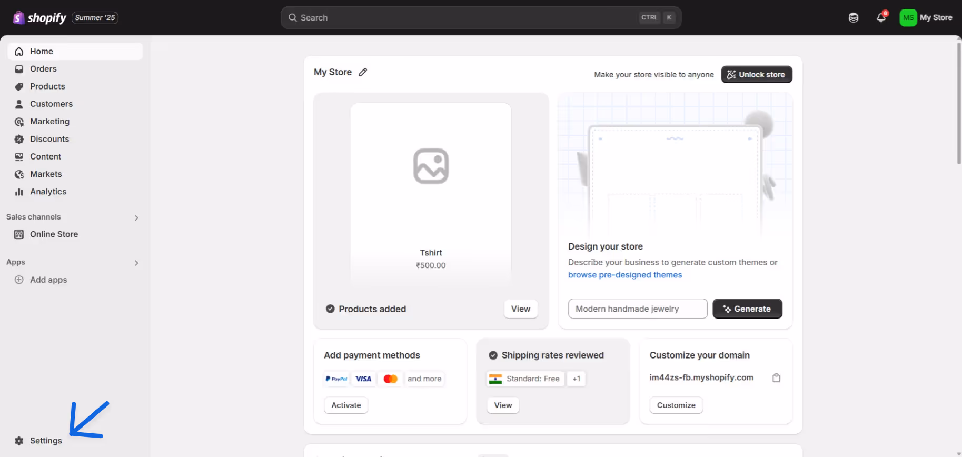Click the Online Store storefront icon

click(19, 234)
